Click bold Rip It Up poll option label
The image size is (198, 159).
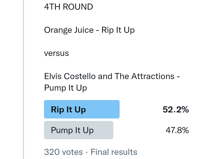(x=68, y=109)
